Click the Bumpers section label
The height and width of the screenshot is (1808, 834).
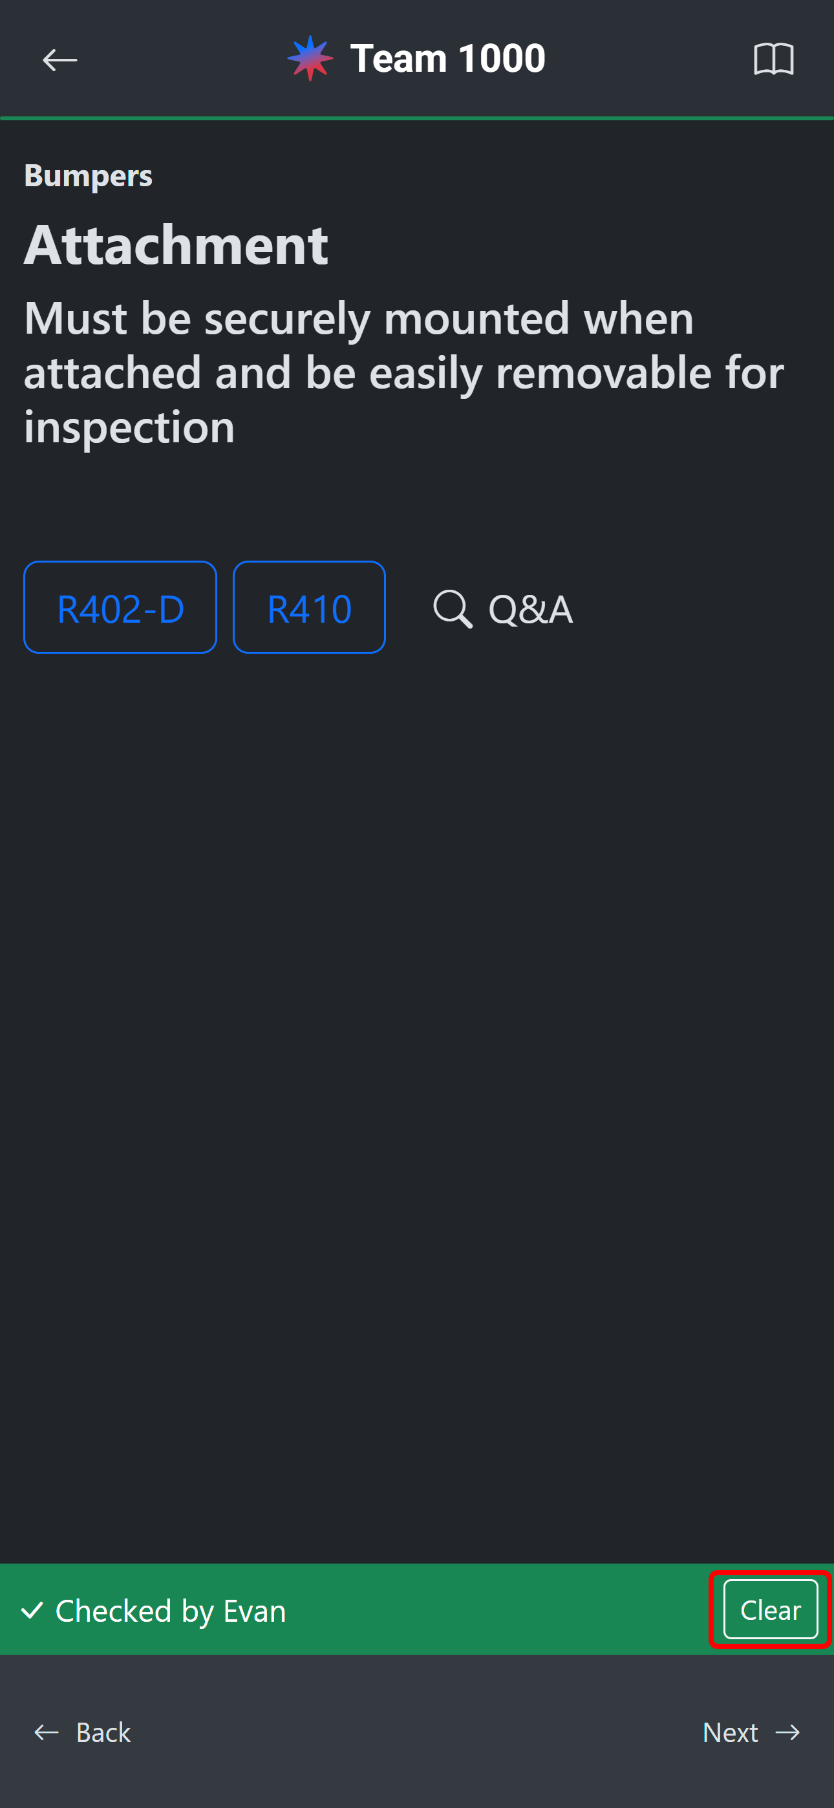pos(88,175)
